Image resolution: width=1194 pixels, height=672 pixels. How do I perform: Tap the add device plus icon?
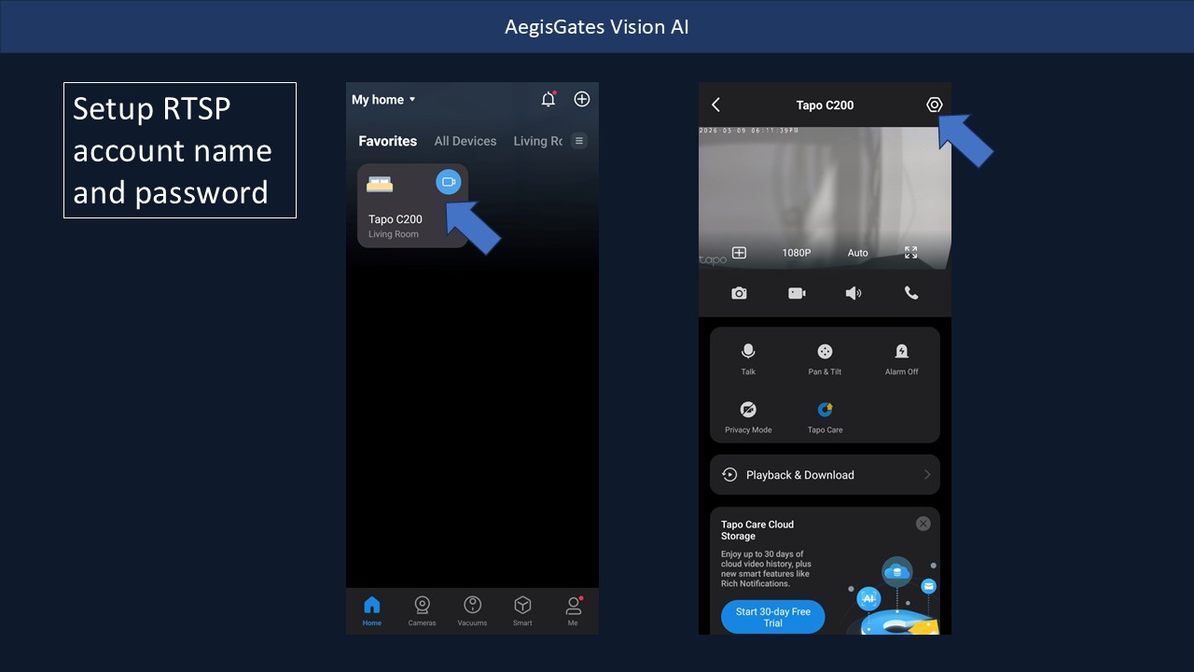(582, 99)
